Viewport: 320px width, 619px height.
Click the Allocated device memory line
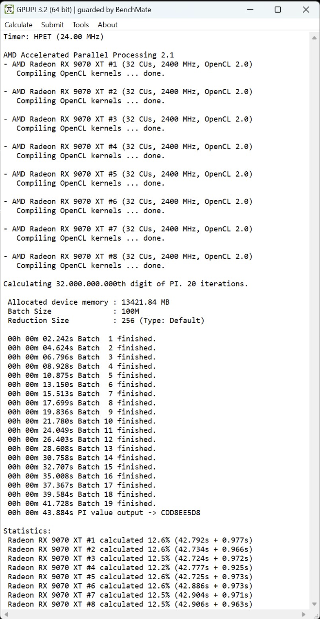89,302
